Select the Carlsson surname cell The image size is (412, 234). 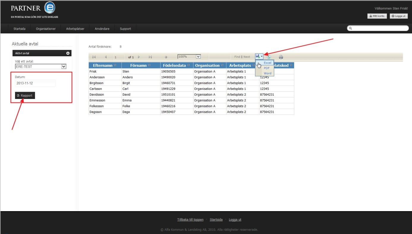click(x=105, y=89)
